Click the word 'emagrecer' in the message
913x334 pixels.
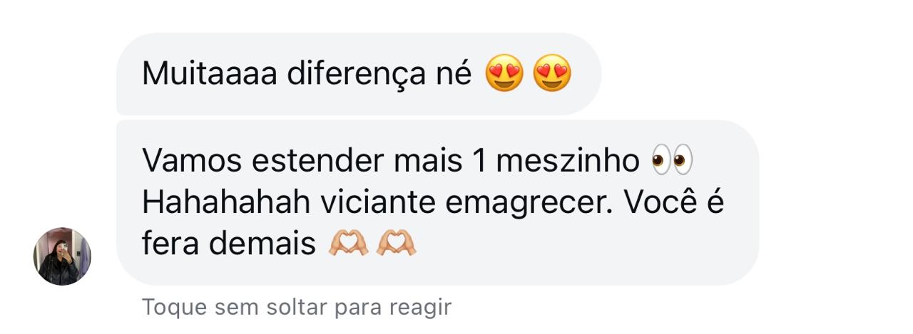click(529, 203)
